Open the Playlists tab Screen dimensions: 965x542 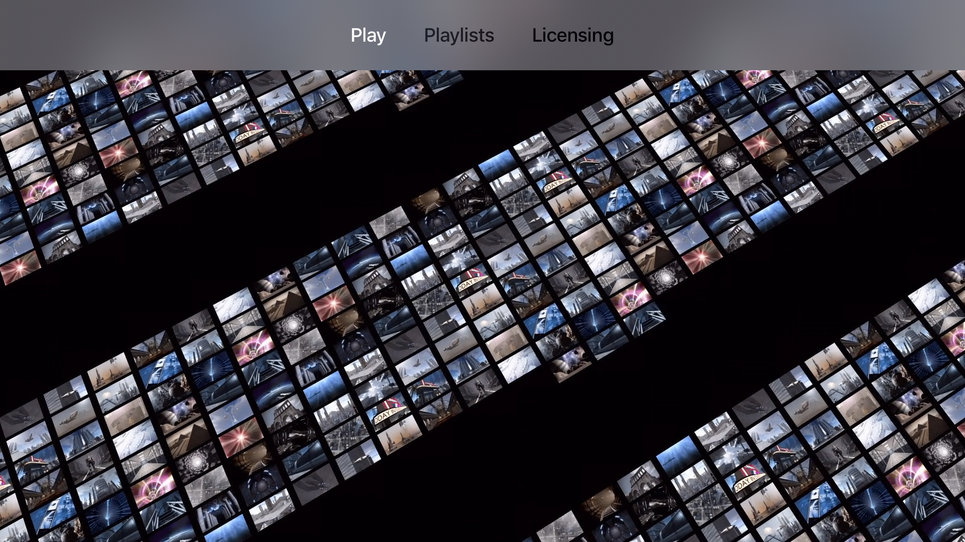pyautogui.click(x=459, y=35)
